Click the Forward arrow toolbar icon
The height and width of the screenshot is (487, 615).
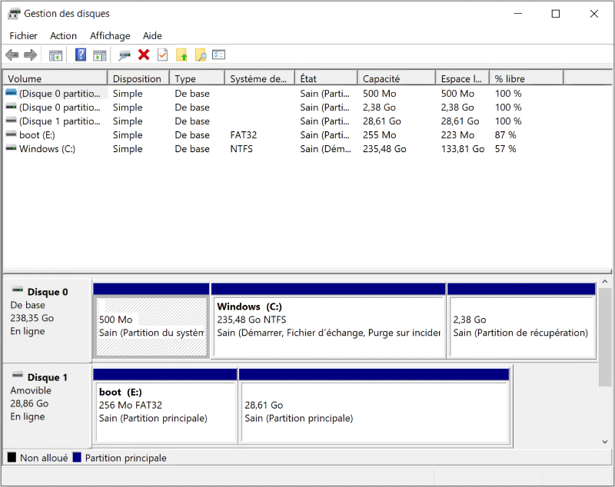click(x=31, y=55)
